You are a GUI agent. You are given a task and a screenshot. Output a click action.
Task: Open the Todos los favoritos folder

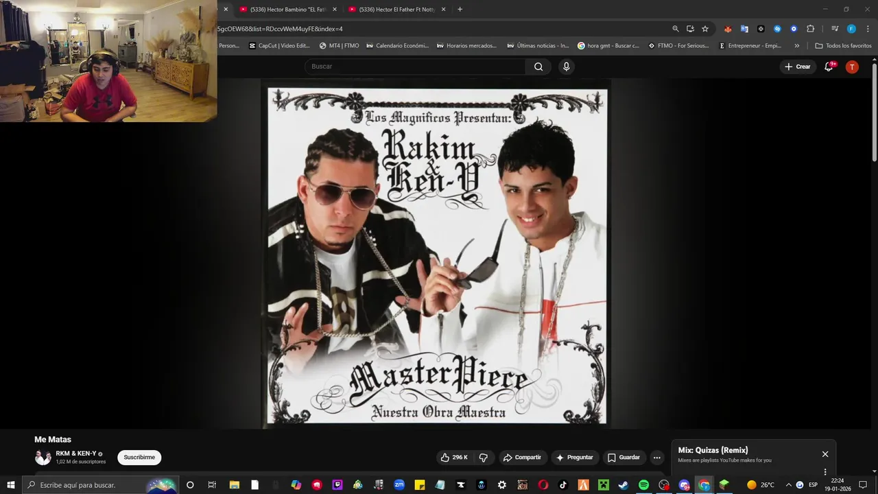click(843, 46)
